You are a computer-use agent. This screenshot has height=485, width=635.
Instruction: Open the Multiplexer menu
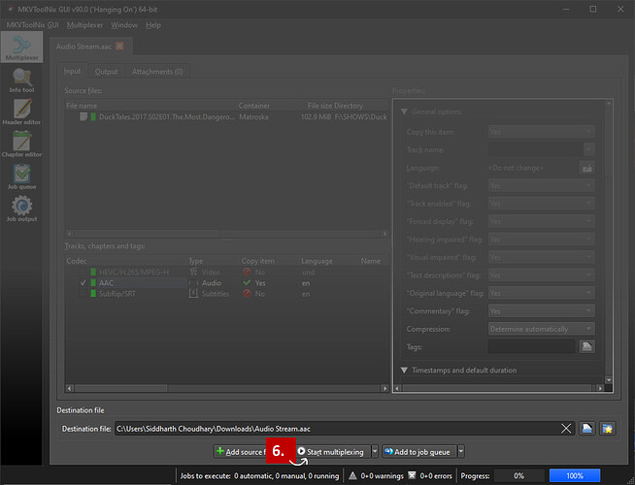coord(84,24)
